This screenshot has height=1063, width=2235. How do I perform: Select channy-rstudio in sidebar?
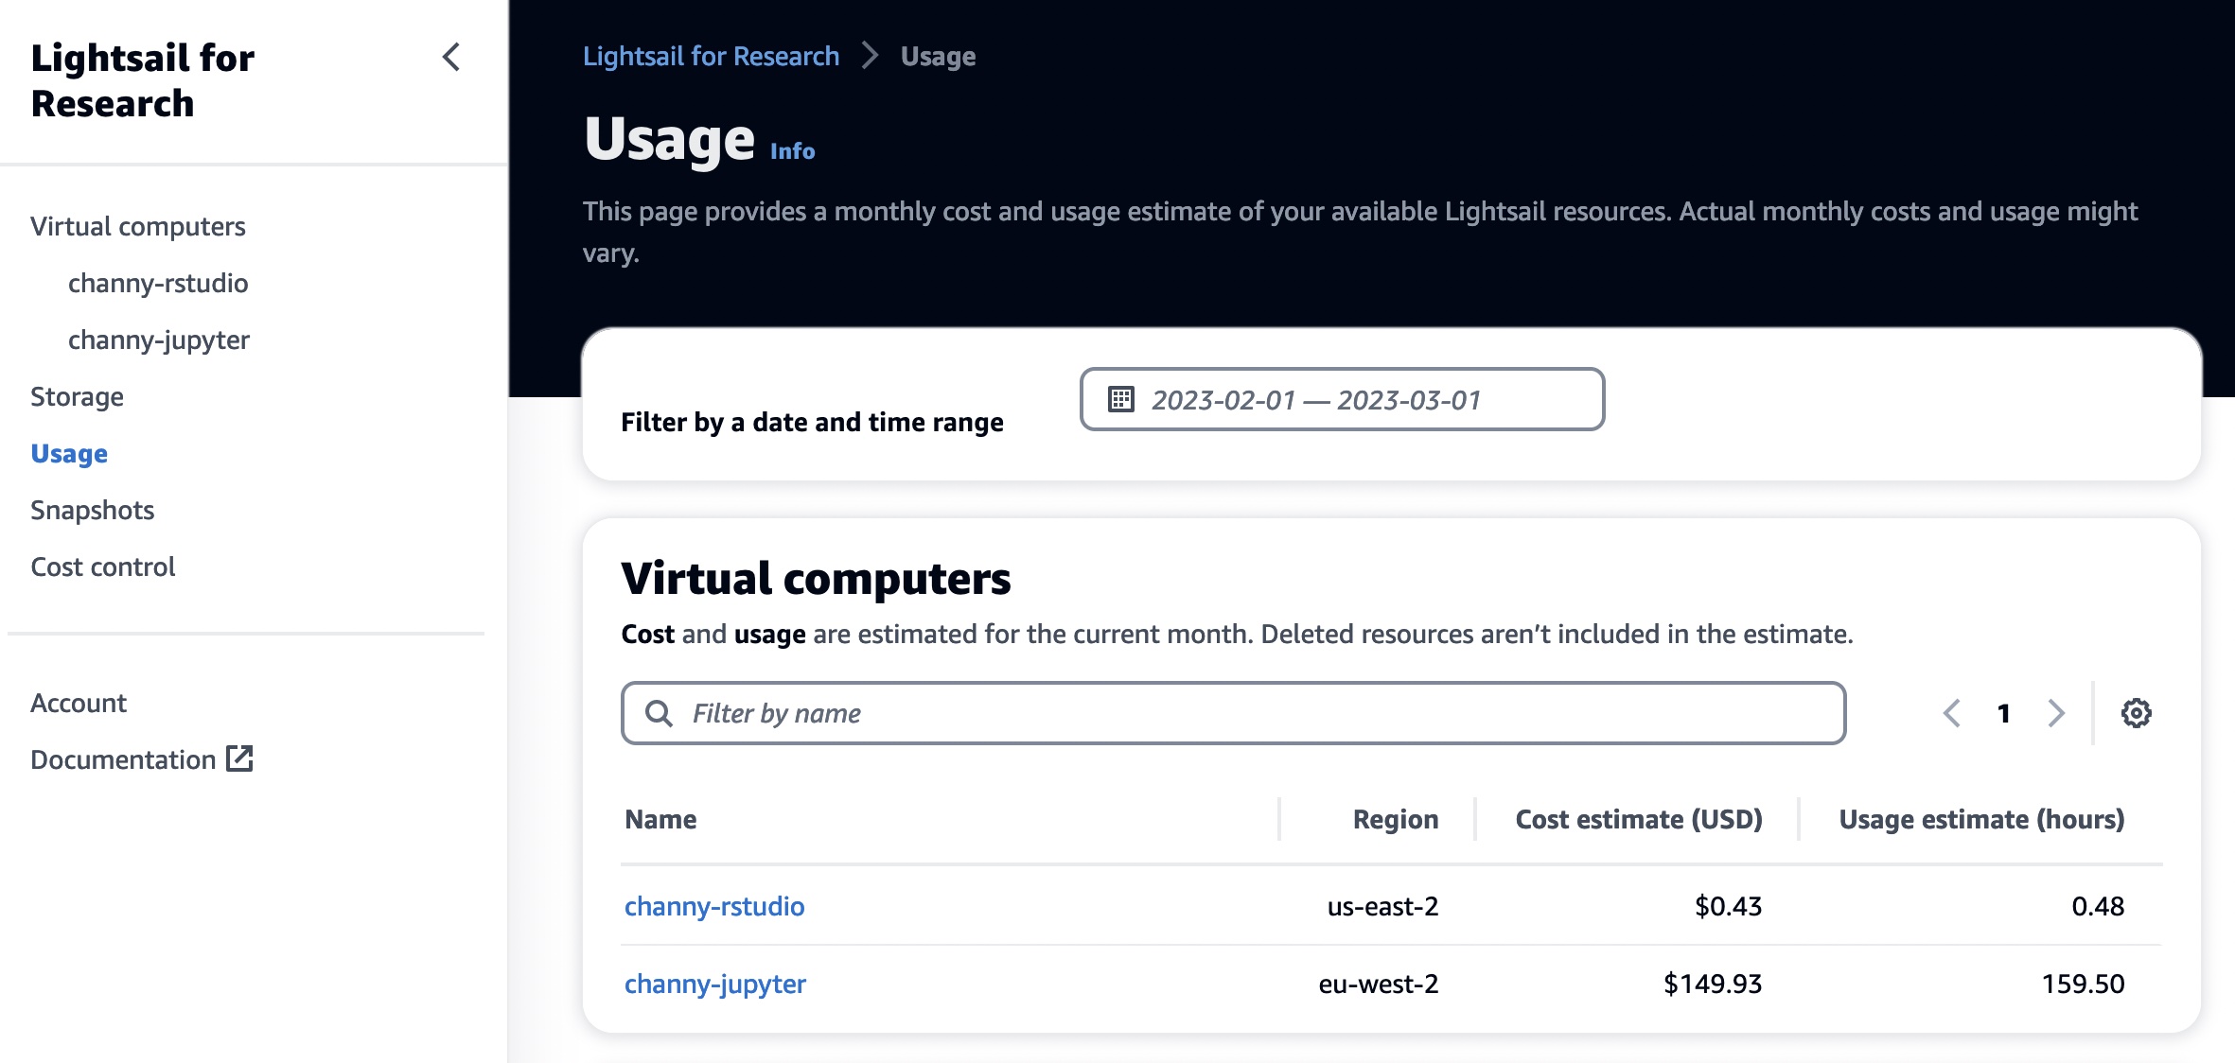click(x=158, y=283)
